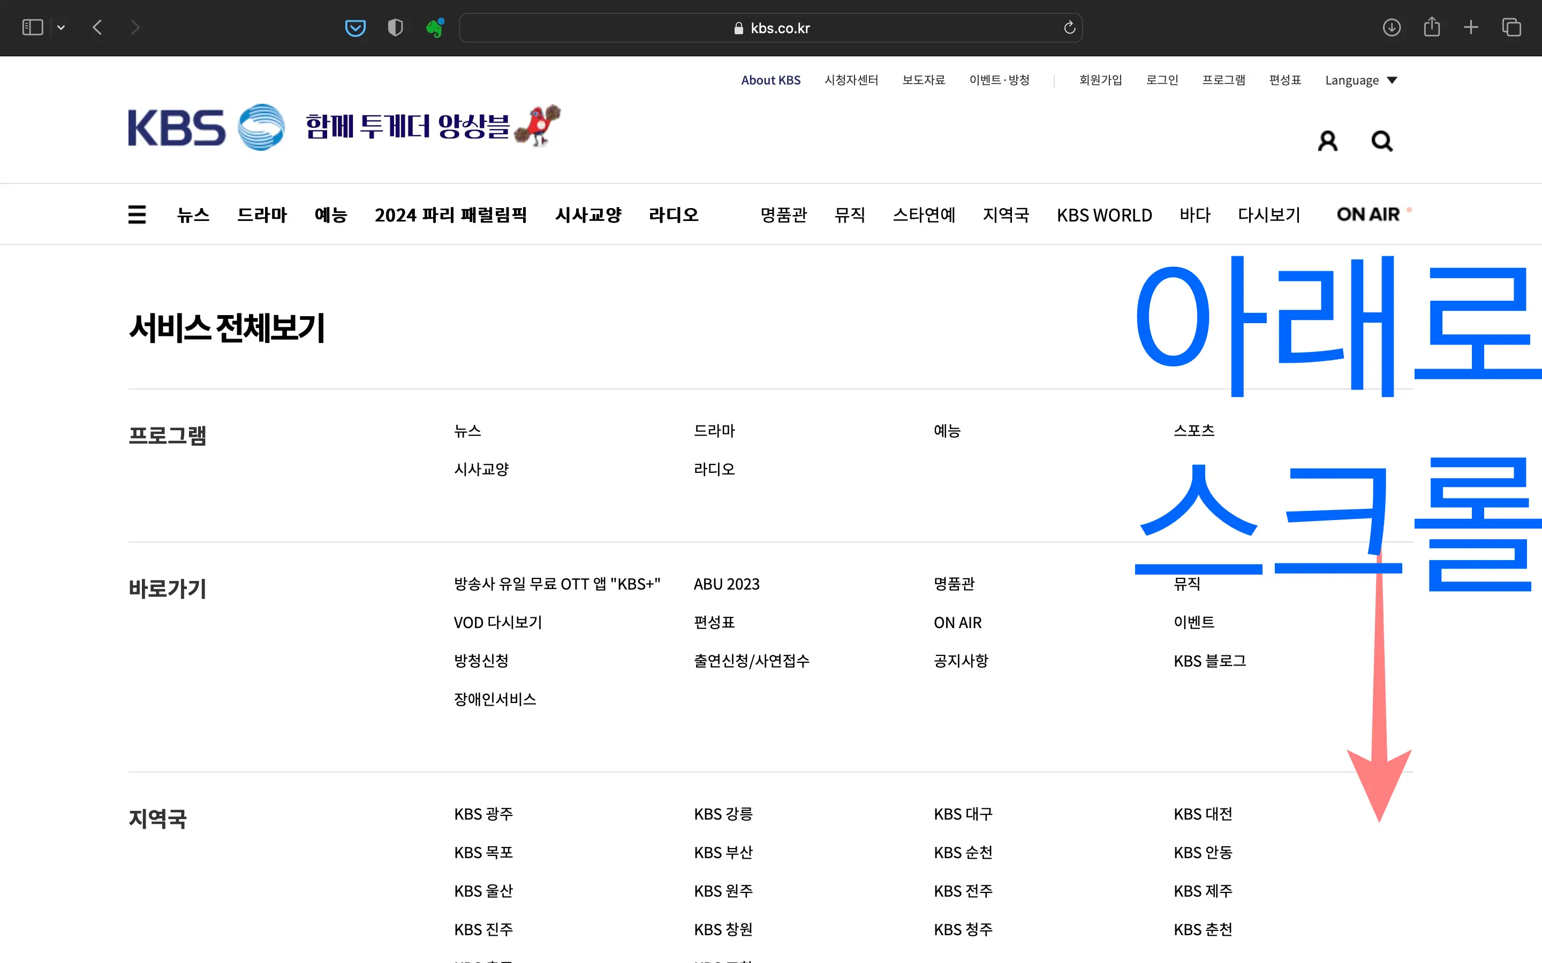Click the About KBS link
The width and height of the screenshot is (1542, 963).
770,80
